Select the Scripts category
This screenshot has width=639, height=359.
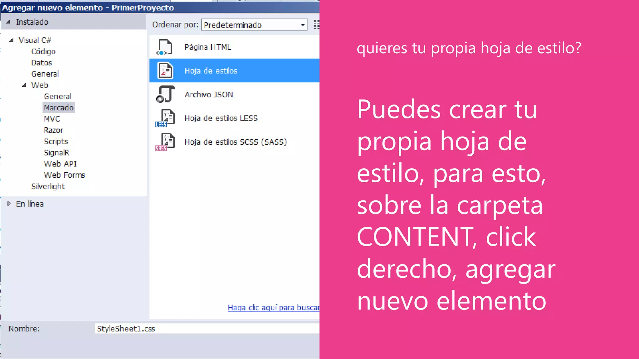coord(56,141)
